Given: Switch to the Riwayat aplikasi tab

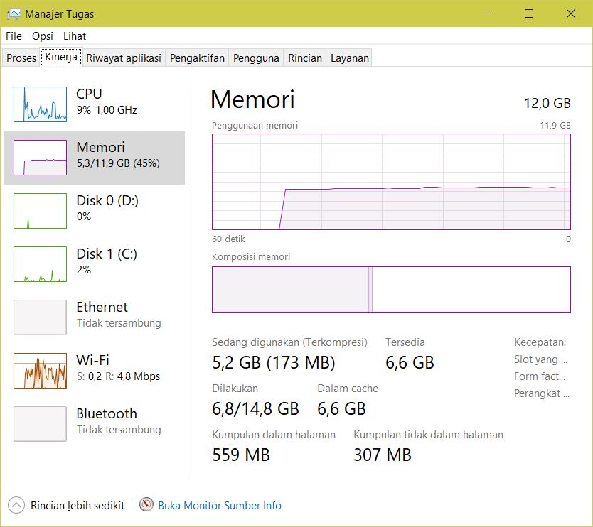Looking at the screenshot, I should tap(124, 58).
